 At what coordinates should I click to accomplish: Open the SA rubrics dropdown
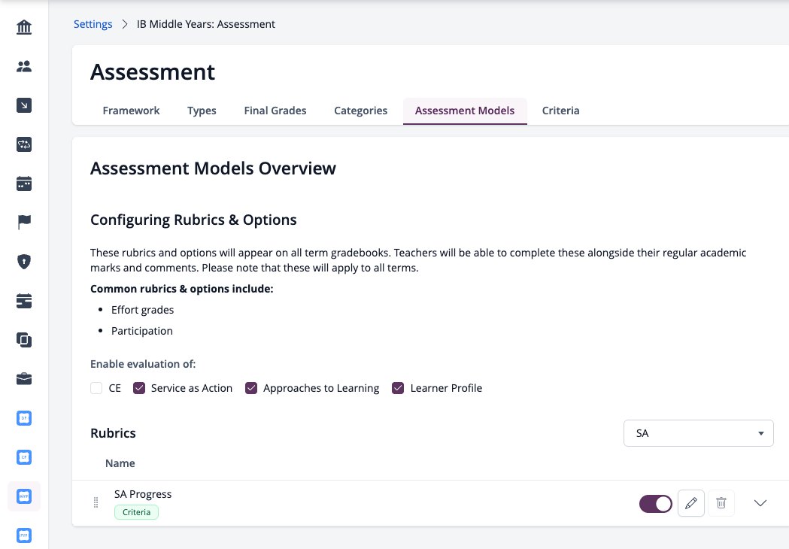pyautogui.click(x=699, y=433)
